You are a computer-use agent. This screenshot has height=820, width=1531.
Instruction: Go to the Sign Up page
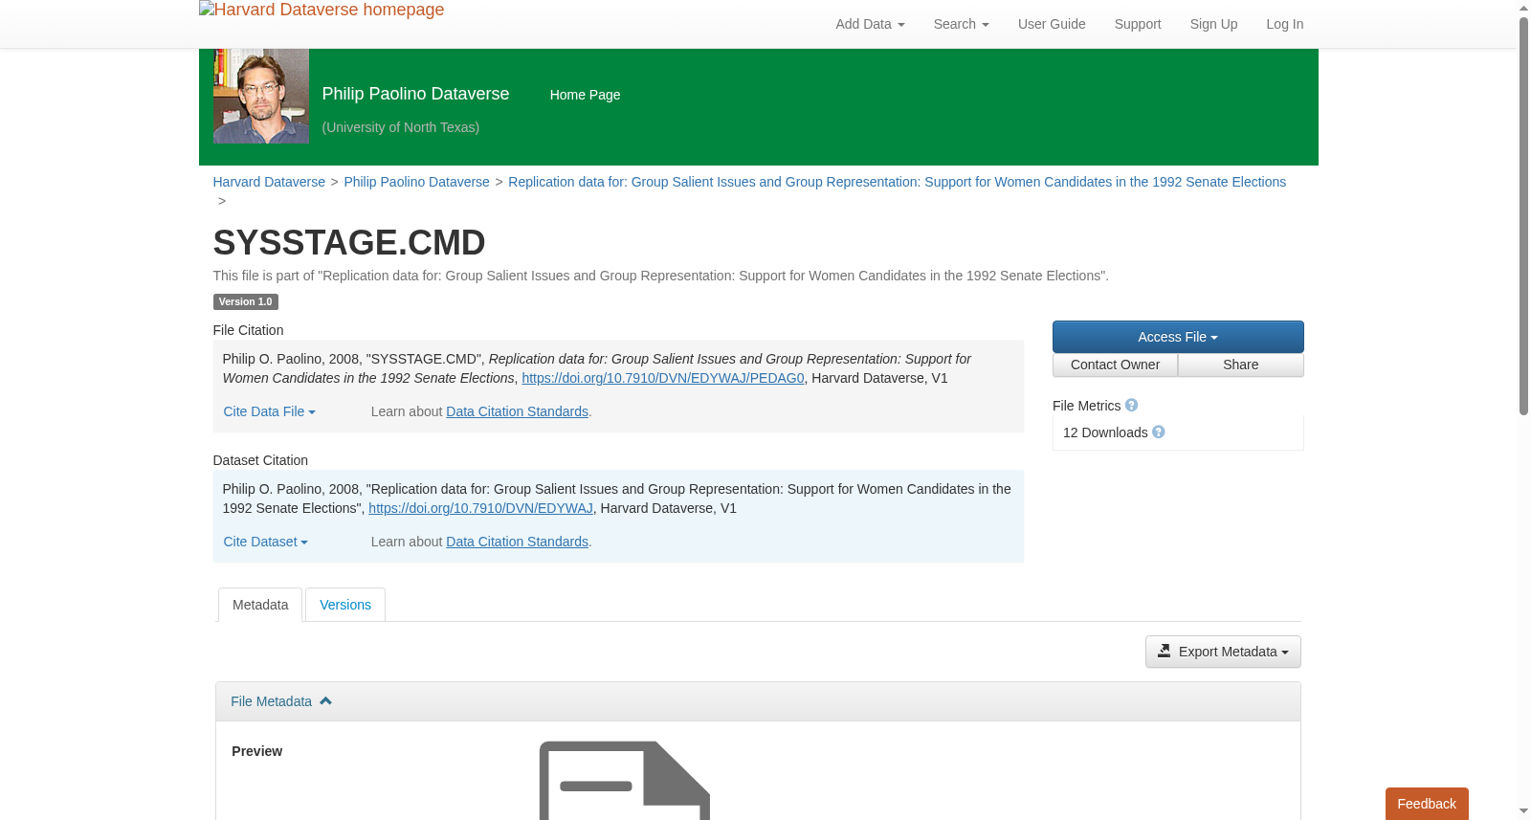pyautogui.click(x=1213, y=24)
